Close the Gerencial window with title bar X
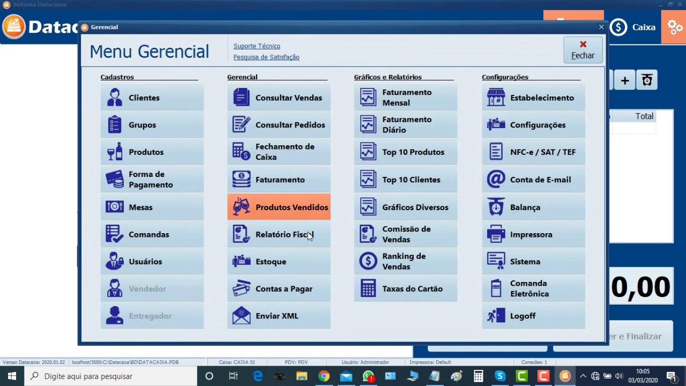Screen dimensions: 686x386 (601, 27)
